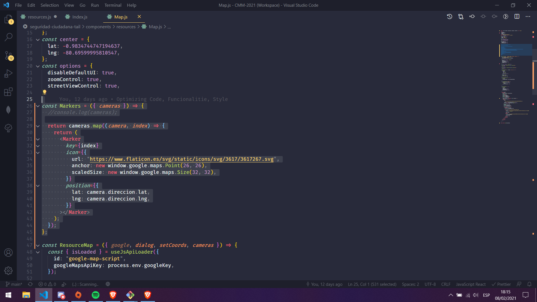Open the Extensions view
Screen dimensions: 537x302
[x=8, y=92]
